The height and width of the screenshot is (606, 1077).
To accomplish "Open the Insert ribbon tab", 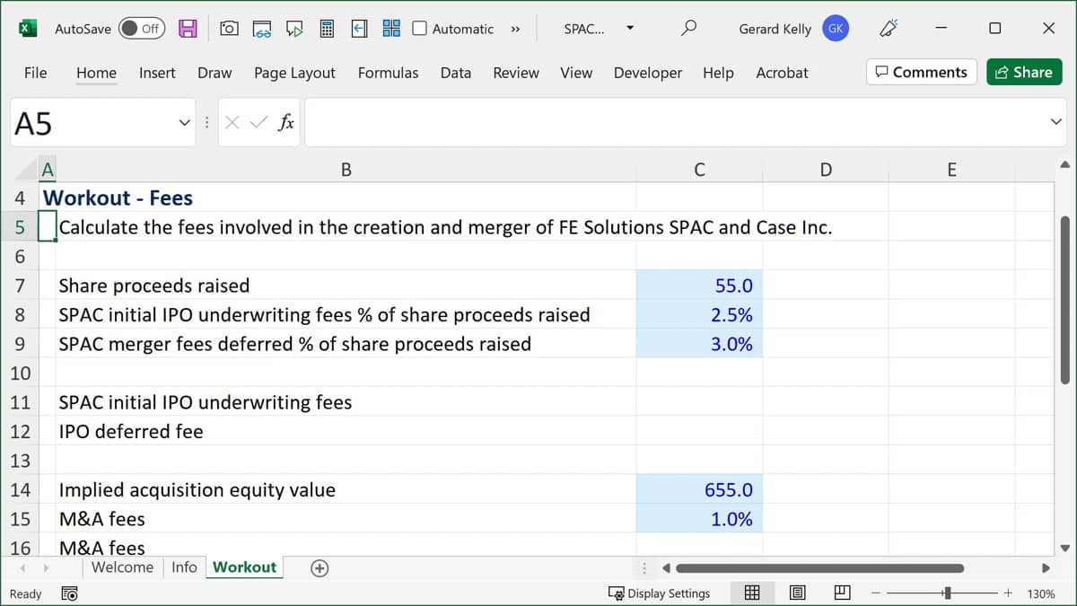I will [157, 73].
